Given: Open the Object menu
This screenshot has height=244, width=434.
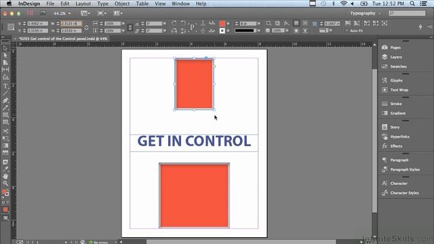Looking at the screenshot, I should pyautogui.click(x=122, y=3).
